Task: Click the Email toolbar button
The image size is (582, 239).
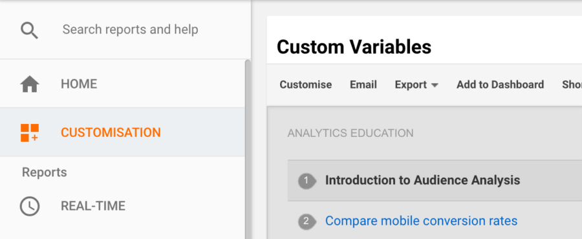Action: tap(363, 85)
